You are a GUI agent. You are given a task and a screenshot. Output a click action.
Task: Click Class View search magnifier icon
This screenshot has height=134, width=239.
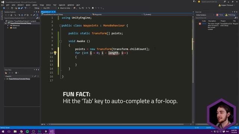click(35, 76)
